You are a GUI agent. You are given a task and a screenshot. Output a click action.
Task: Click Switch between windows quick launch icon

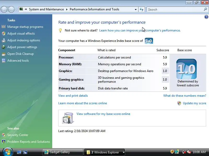click(x=25, y=152)
